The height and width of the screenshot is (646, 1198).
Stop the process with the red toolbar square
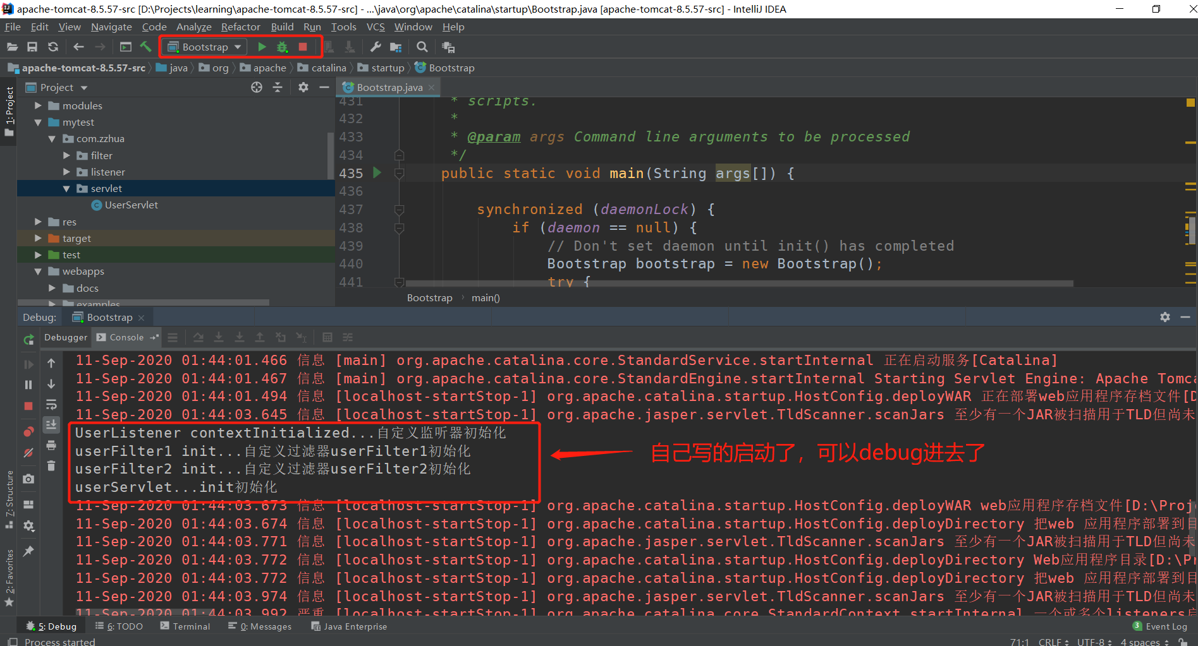[x=303, y=47]
